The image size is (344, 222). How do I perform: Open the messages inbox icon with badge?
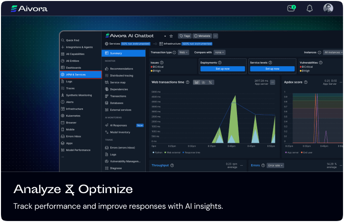click(x=291, y=8)
